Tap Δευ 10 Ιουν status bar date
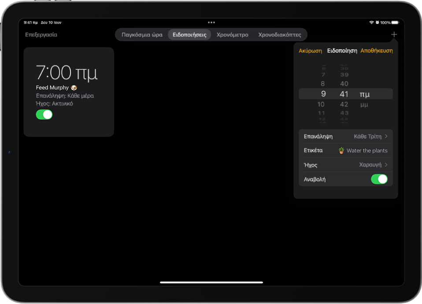This screenshot has height=304, width=422. [51, 22]
